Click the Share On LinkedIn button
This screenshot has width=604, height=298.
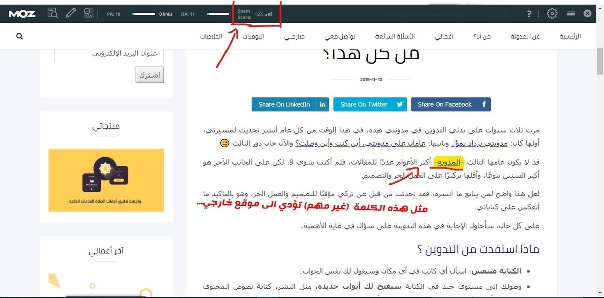[290, 104]
